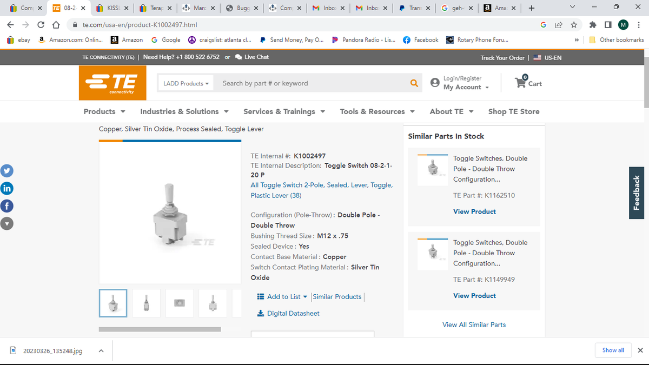Share page via LinkedIn icon
This screenshot has width=649, height=365.
click(6, 188)
